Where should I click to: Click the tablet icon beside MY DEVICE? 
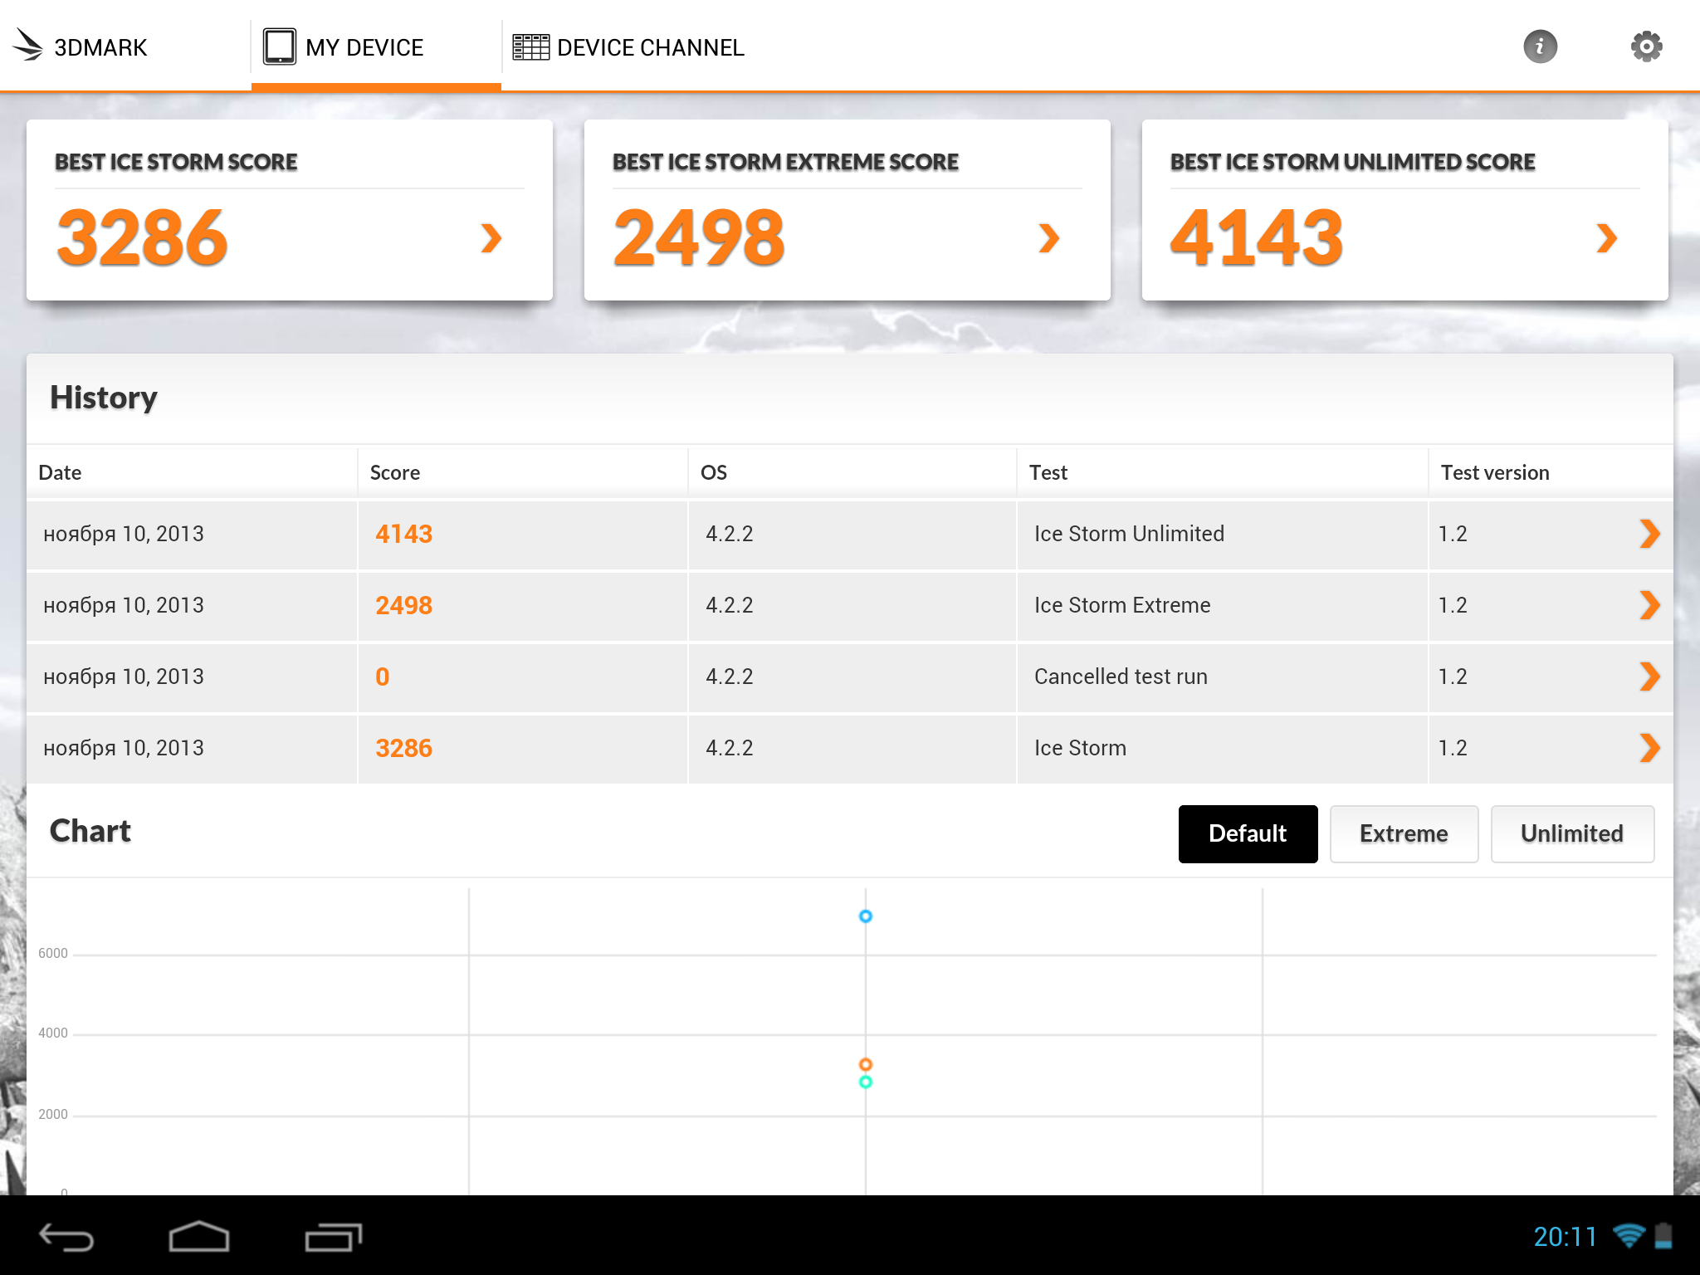[280, 46]
